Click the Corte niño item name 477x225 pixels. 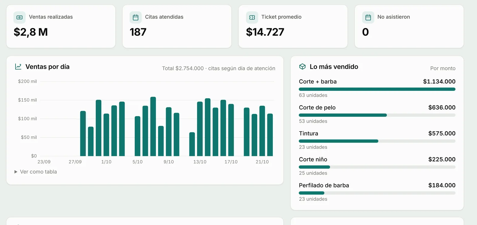pos(313,159)
